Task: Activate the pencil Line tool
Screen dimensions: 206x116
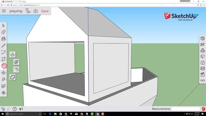Action: point(4,45)
